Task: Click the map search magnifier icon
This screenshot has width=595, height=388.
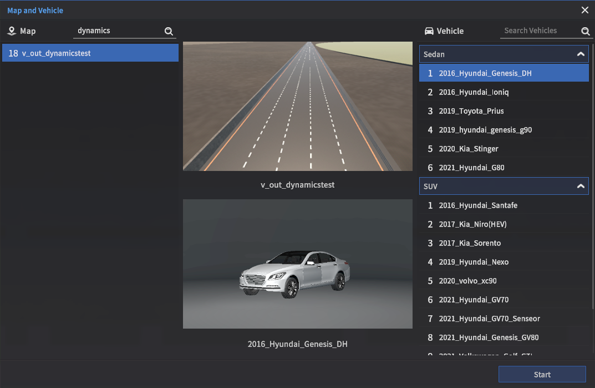Action: coord(169,32)
